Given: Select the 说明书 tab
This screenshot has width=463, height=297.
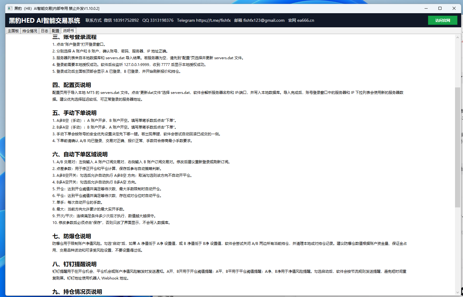Looking at the screenshot, I should pos(69,31).
